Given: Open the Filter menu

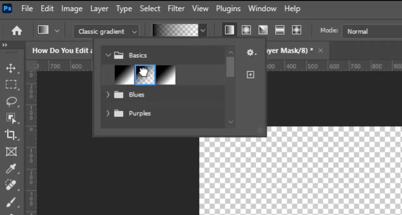Looking at the screenshot, I should pyautogui.click(x=176, y=9).
